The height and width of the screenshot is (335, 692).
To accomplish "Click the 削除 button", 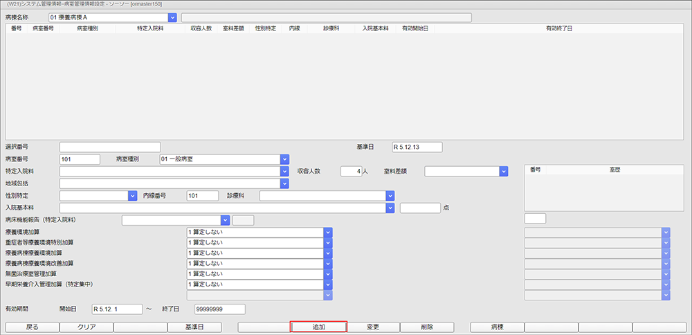I will [x=427, y=327].
